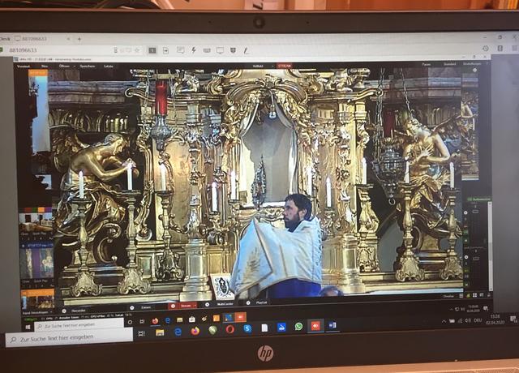Open the output gear icon top right
This screenshot has height=373, width=519.
474,71
